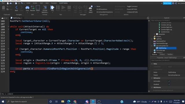Click the Filter Properties search field
The image size is (185, 104).
click(x=168, y=60)
